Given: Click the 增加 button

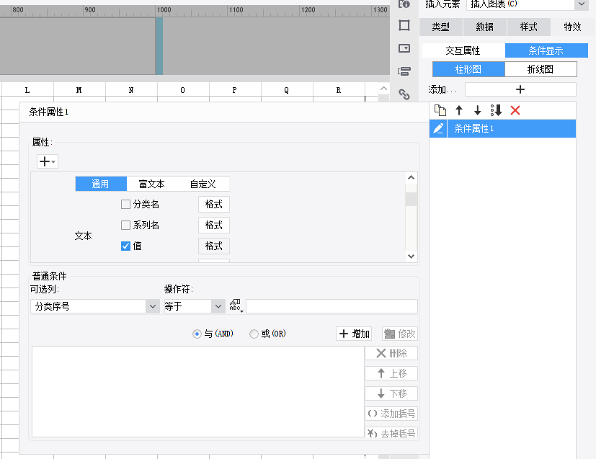Looking at the screenshot, I should (x=354, y=334).
